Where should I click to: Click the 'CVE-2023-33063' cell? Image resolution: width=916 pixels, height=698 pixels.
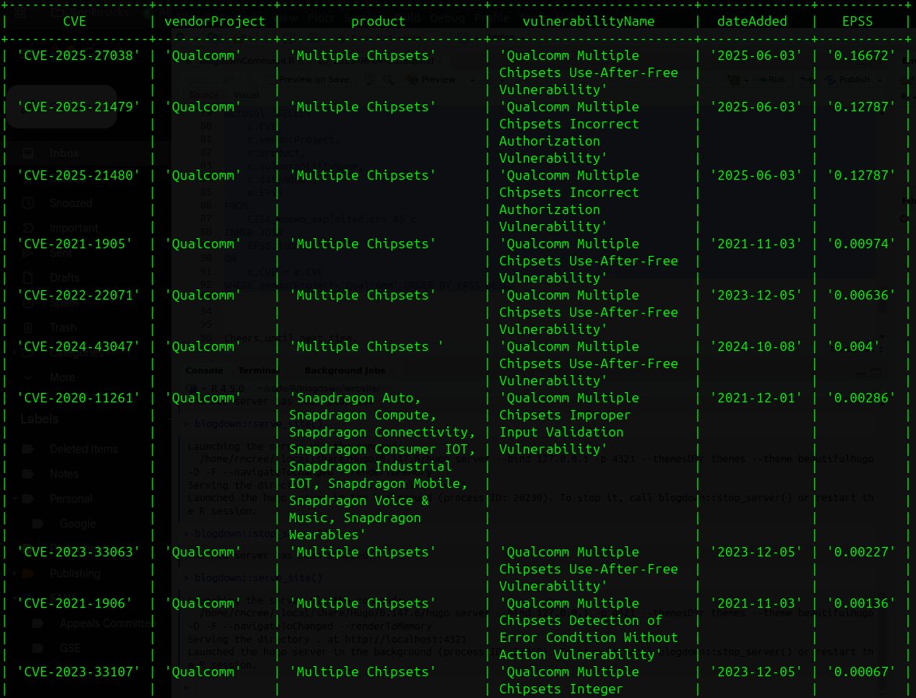coord(78,552)
